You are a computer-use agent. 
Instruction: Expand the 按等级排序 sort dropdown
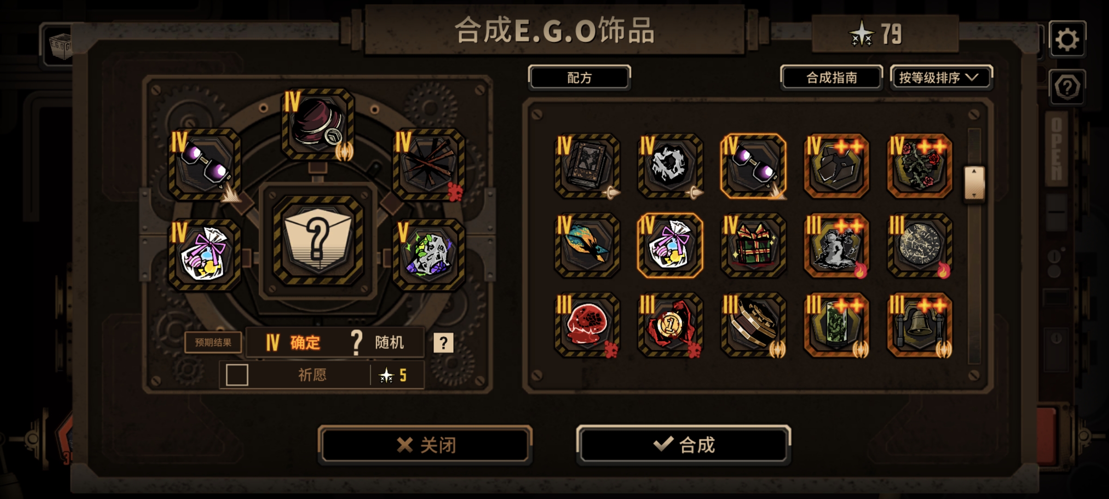point(941,78)
